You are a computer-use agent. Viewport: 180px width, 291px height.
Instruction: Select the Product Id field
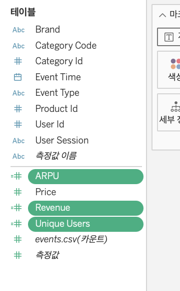tap(56, 108)
